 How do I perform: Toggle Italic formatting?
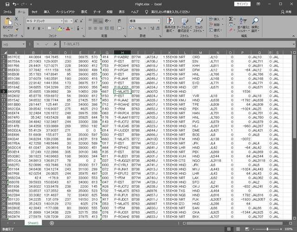[33, 28]
